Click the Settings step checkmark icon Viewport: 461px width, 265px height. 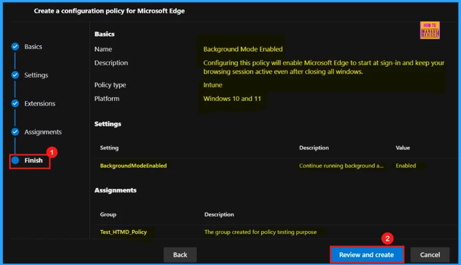click(15, 75)
